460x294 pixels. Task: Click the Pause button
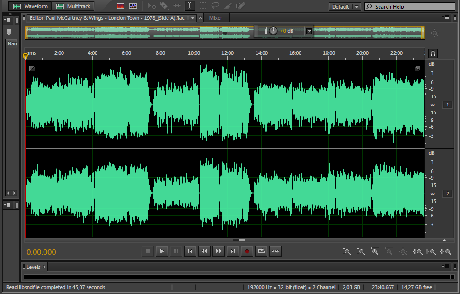coord(176,251)
